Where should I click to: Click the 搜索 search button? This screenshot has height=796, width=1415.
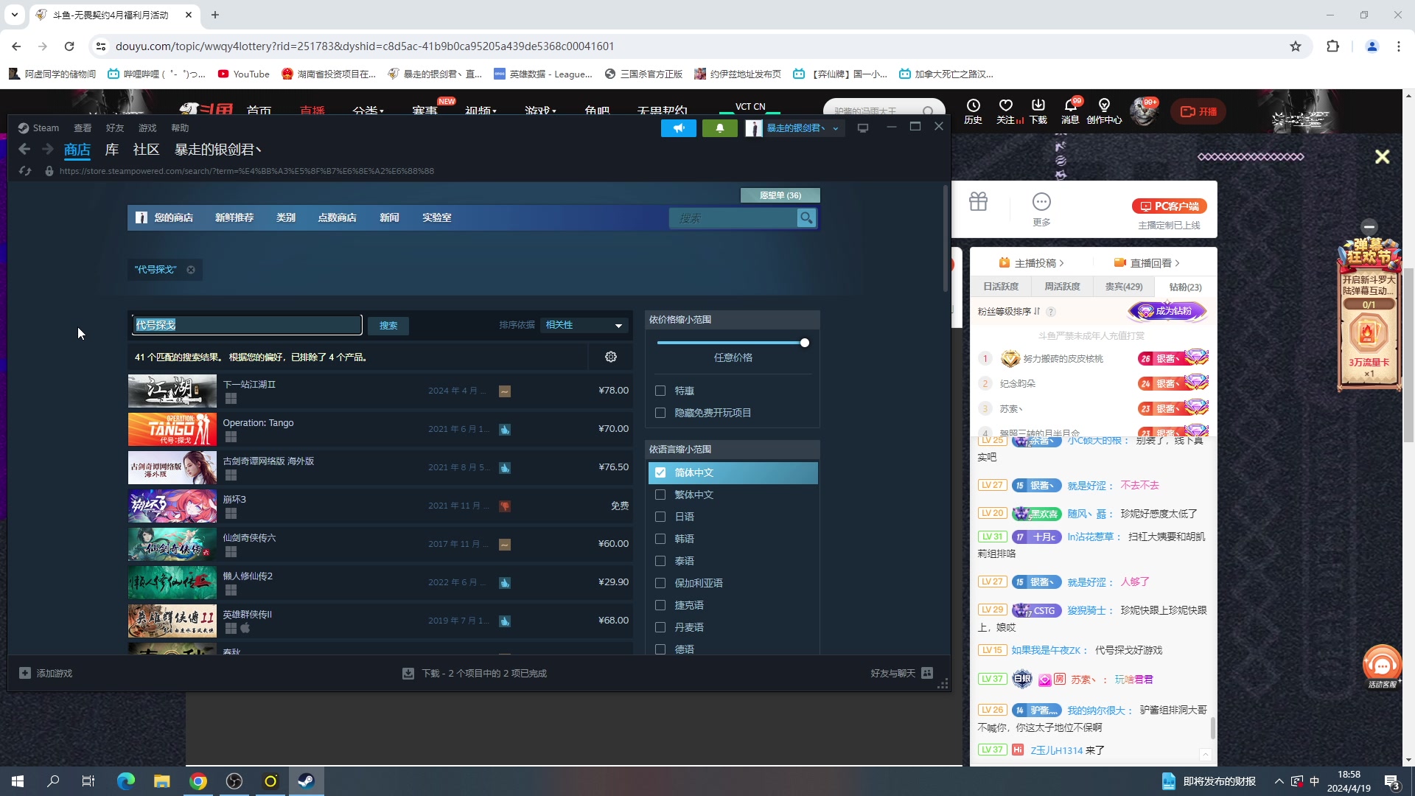click(388, 325)
